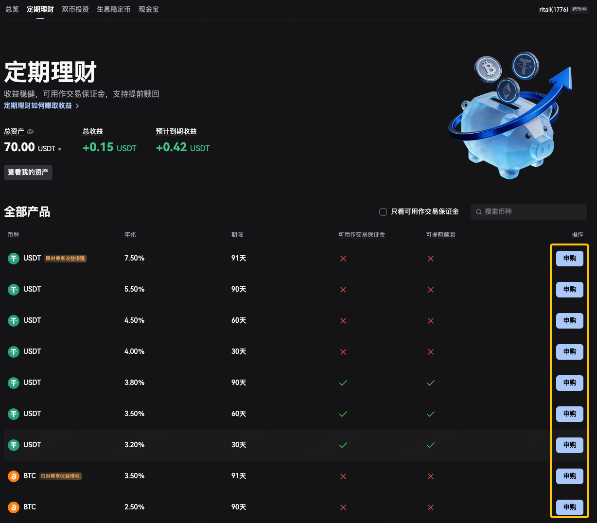Click the green margin checkmark in the 3.80% row
This screenshot has width=597, height=523.
pos(343,383)
